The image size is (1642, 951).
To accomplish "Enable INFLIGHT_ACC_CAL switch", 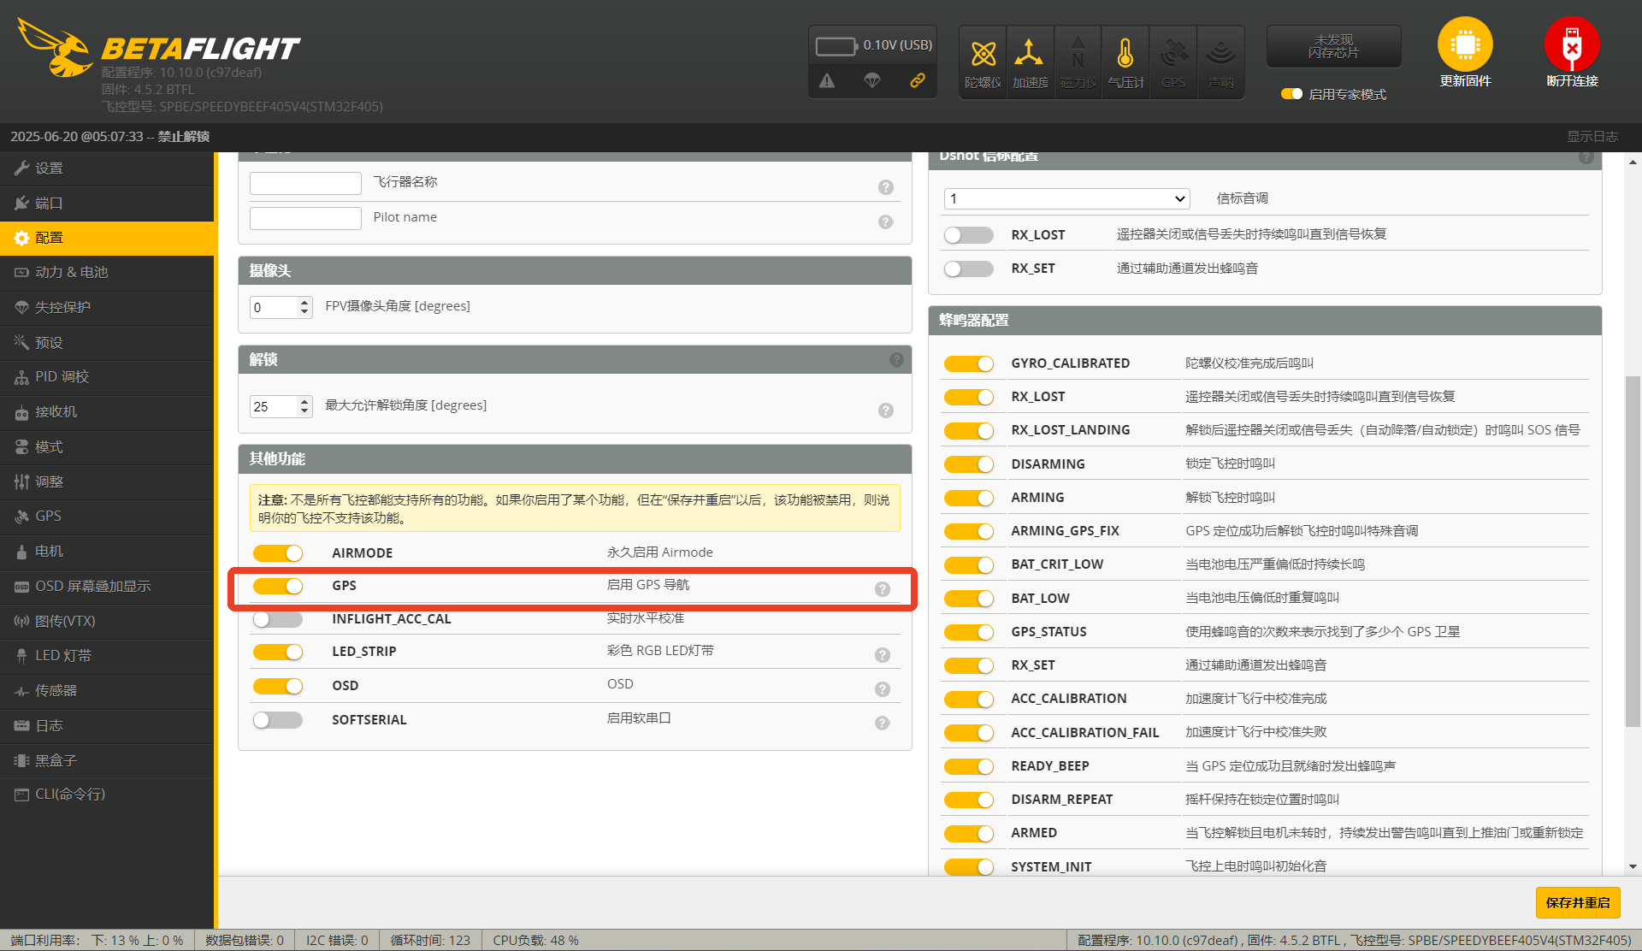I will click(x=278, y=619).
